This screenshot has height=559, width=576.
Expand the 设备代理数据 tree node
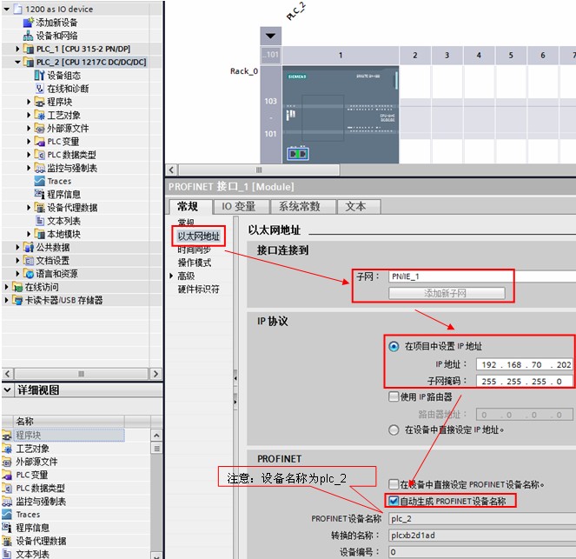(29, 207)
